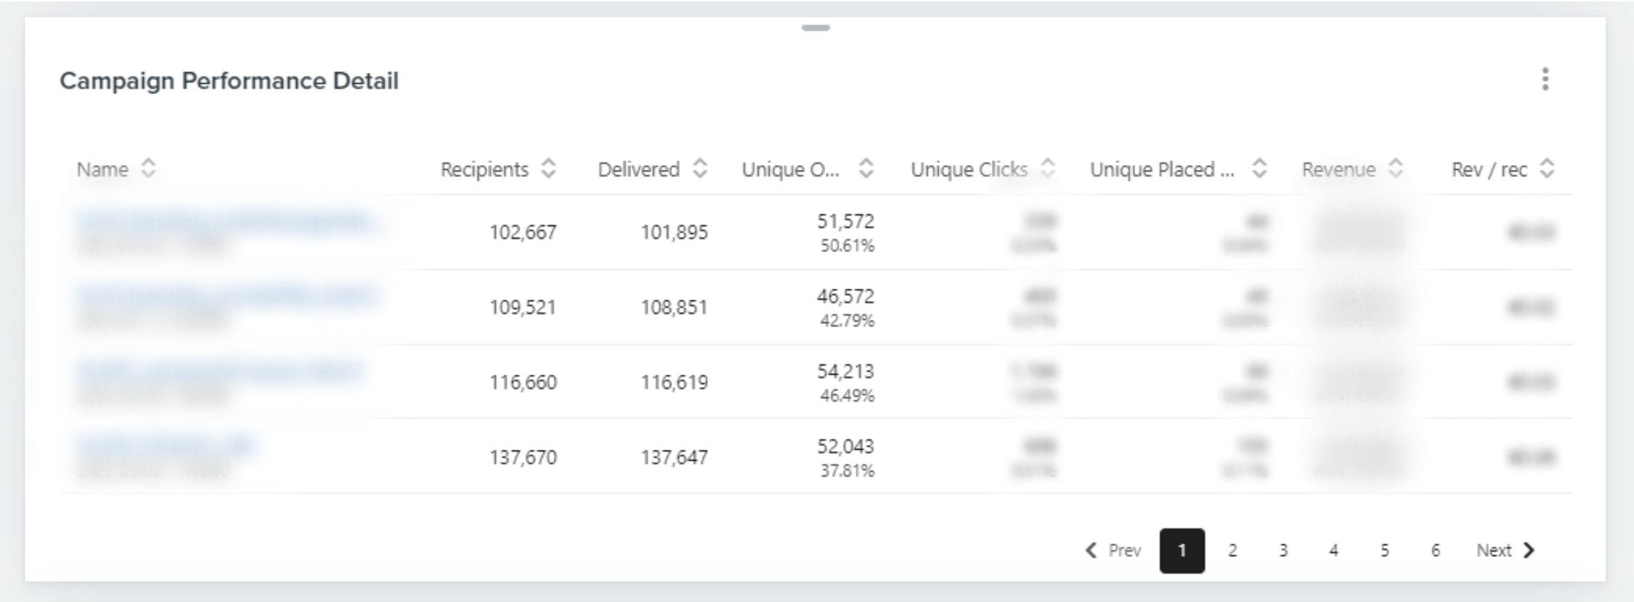1634x602 pixels.
Task: Jump to page 6
Action: 1435,550
